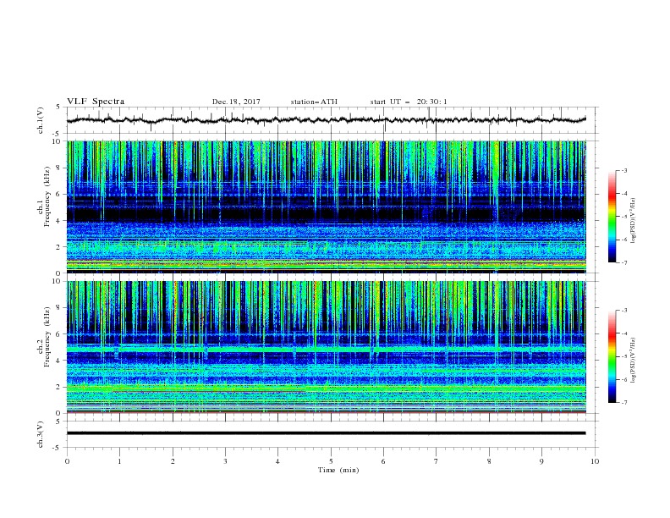Click the "-7" label on lower color bar

[623, 402]
